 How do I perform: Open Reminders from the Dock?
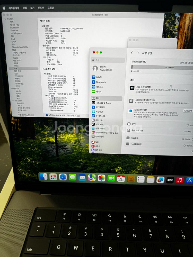point(141,179)
